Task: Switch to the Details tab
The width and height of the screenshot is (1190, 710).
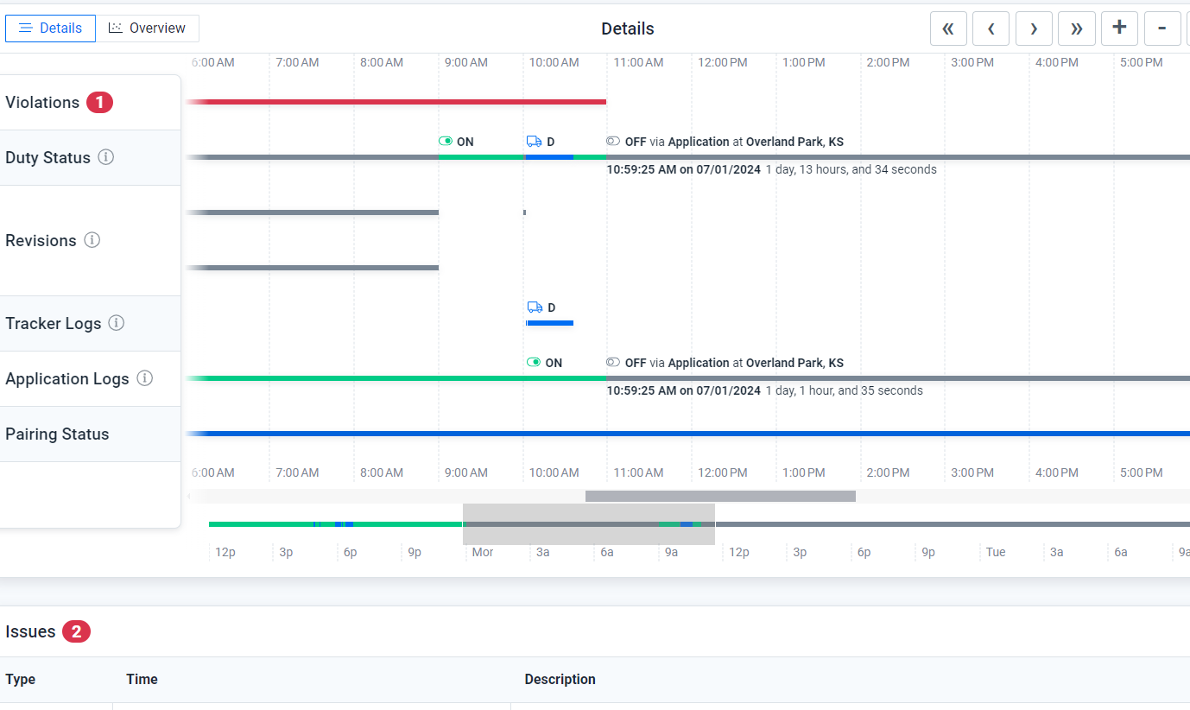Action: [50, 28]
